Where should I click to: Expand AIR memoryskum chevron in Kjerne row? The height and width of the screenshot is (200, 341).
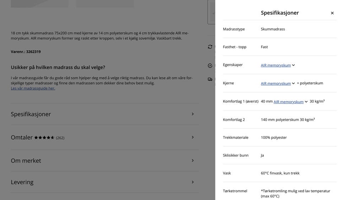click(293, 83)
